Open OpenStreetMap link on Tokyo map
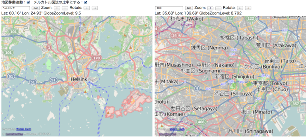Screen dimensions: 308x138 click(x=167, y=134)
